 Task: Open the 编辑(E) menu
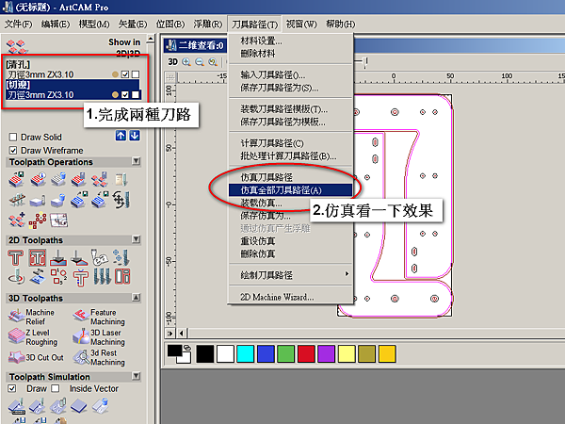pos(56,24)
